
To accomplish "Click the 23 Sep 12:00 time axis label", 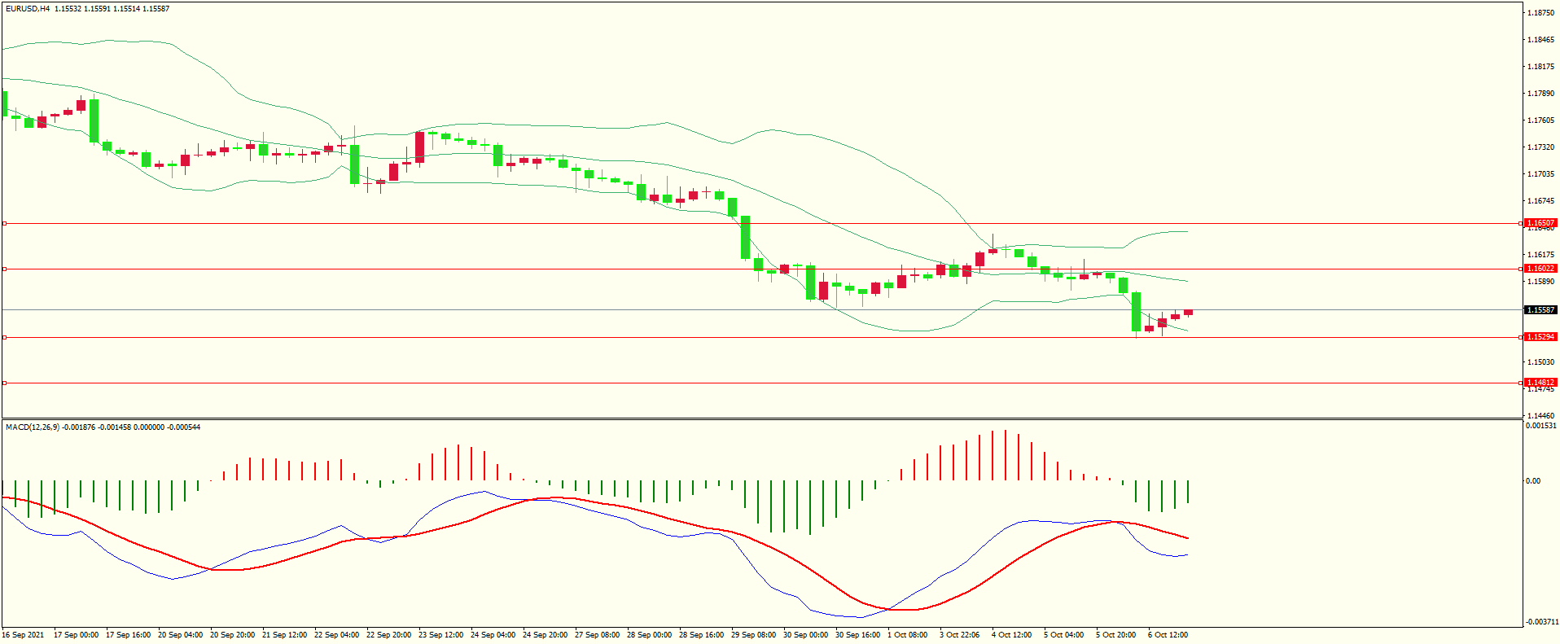I will pos(440,635).
